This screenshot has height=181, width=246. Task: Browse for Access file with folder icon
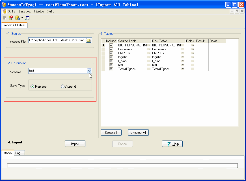pos(89,40)
